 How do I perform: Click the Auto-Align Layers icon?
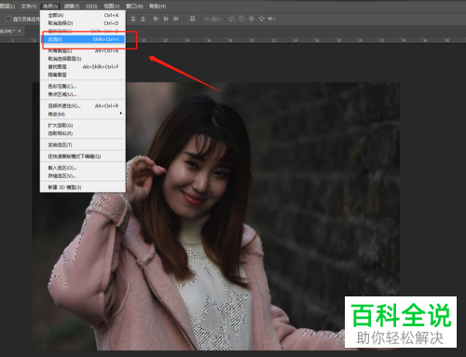coord(193,19)
